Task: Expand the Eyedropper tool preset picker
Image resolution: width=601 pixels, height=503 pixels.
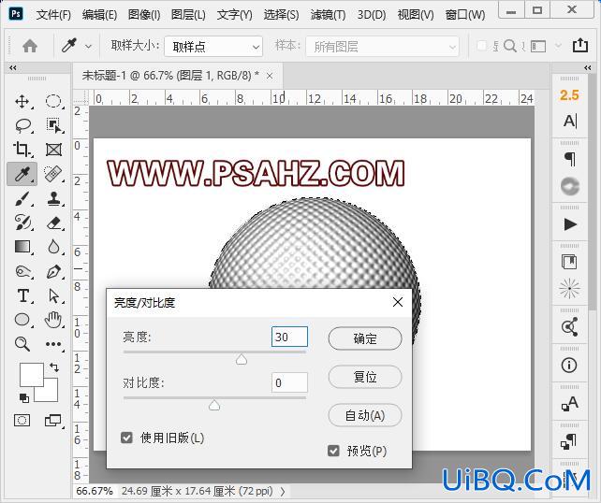Action: click(88, 47)
